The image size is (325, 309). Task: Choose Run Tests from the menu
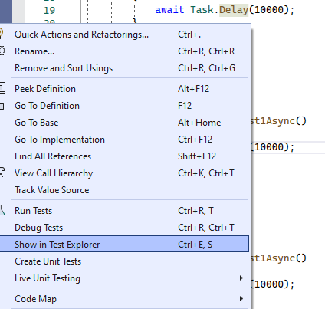pyautogui.click(x=124, y=211)
